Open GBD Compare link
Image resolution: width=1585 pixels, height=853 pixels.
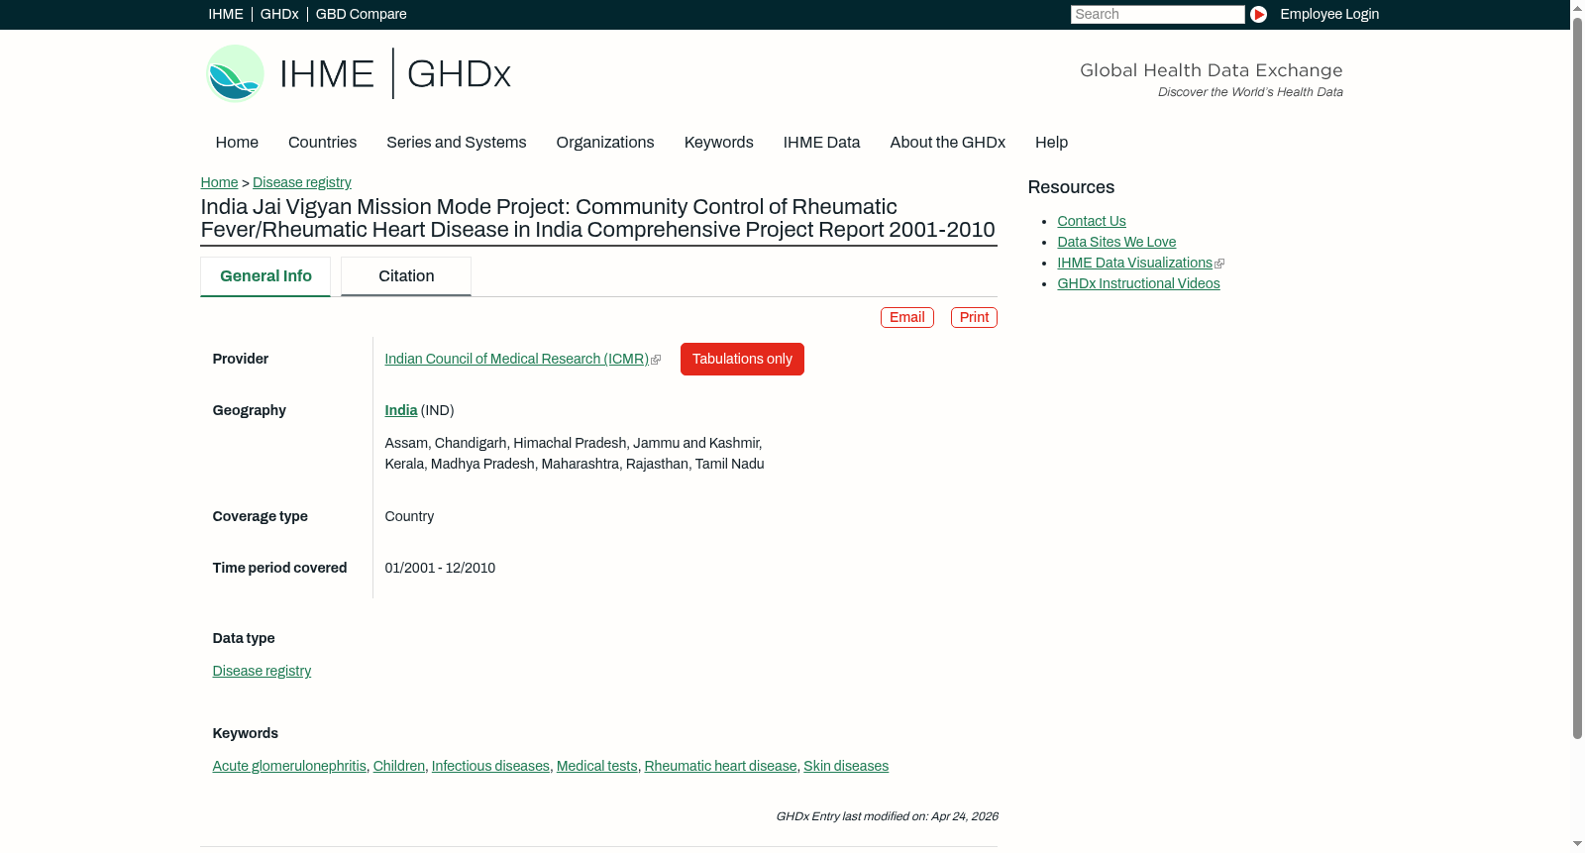(x=362, y=14)
